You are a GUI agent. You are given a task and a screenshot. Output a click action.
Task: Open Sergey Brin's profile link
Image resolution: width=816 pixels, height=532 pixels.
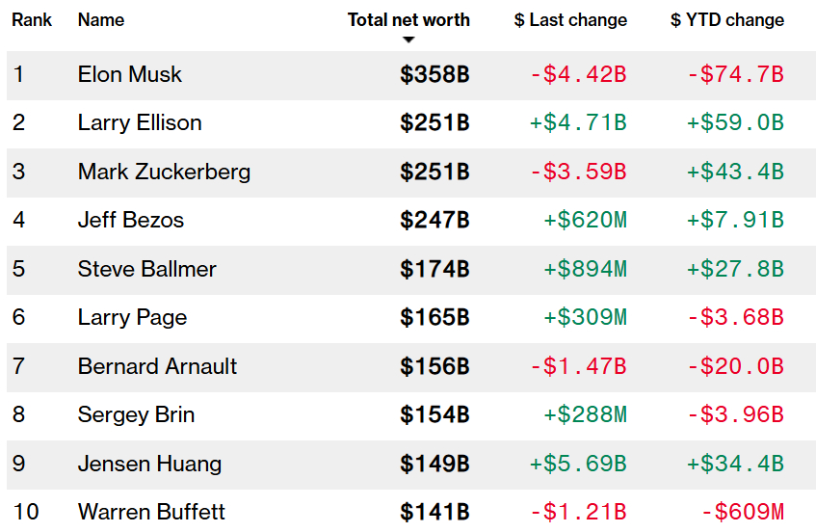[136, 414]
